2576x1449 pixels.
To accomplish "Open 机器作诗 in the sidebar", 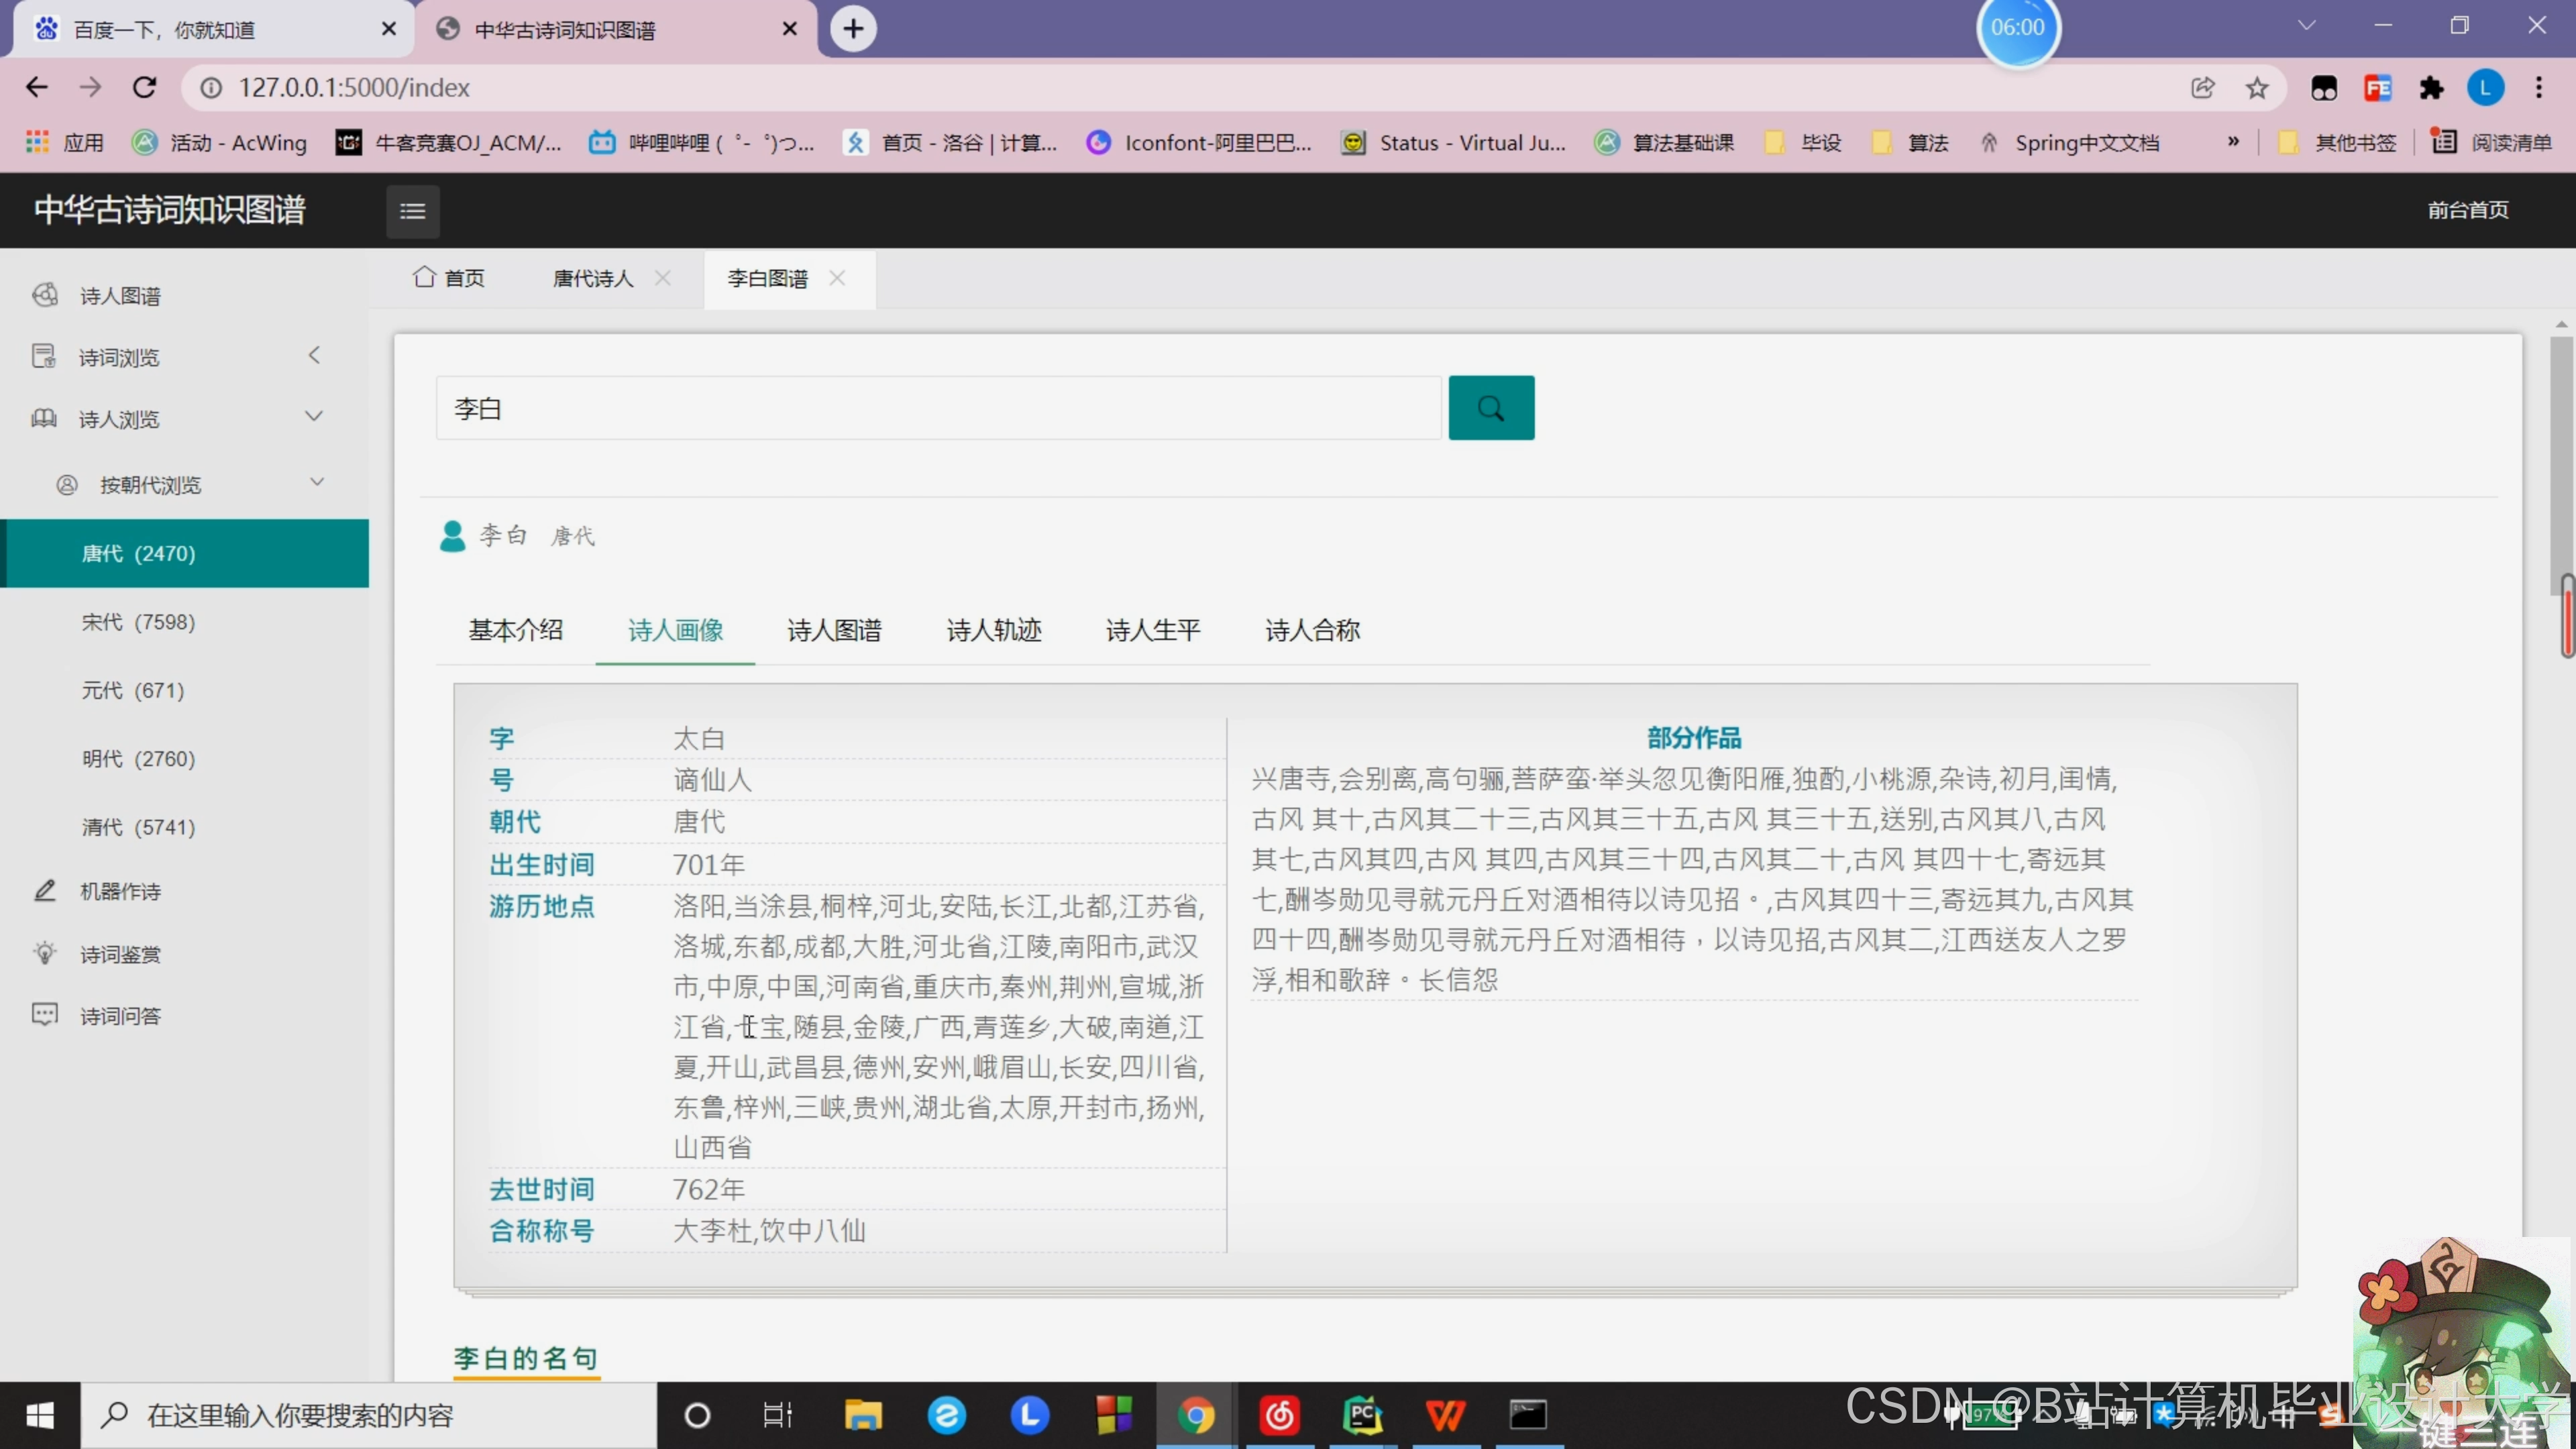I will [120, 891].
